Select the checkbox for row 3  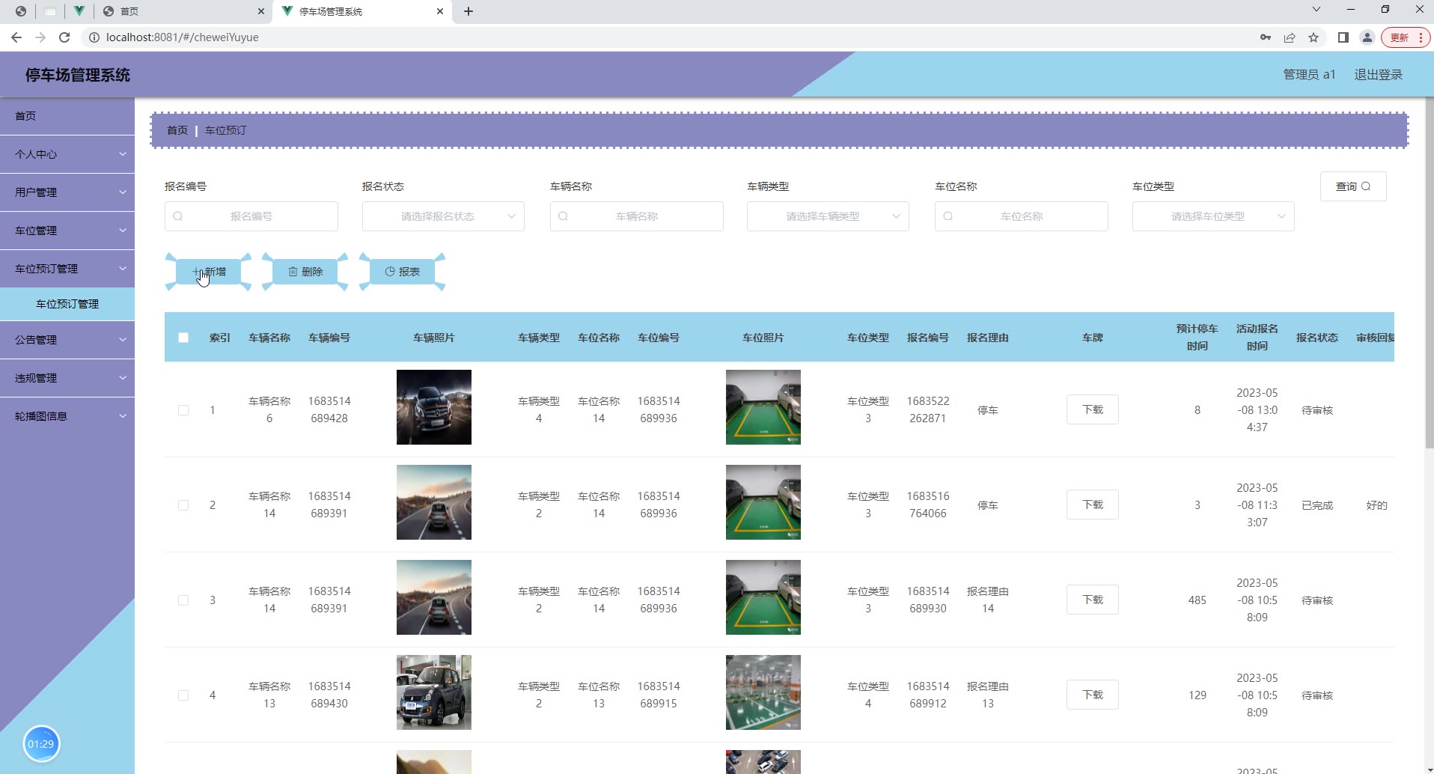point(183,600)
